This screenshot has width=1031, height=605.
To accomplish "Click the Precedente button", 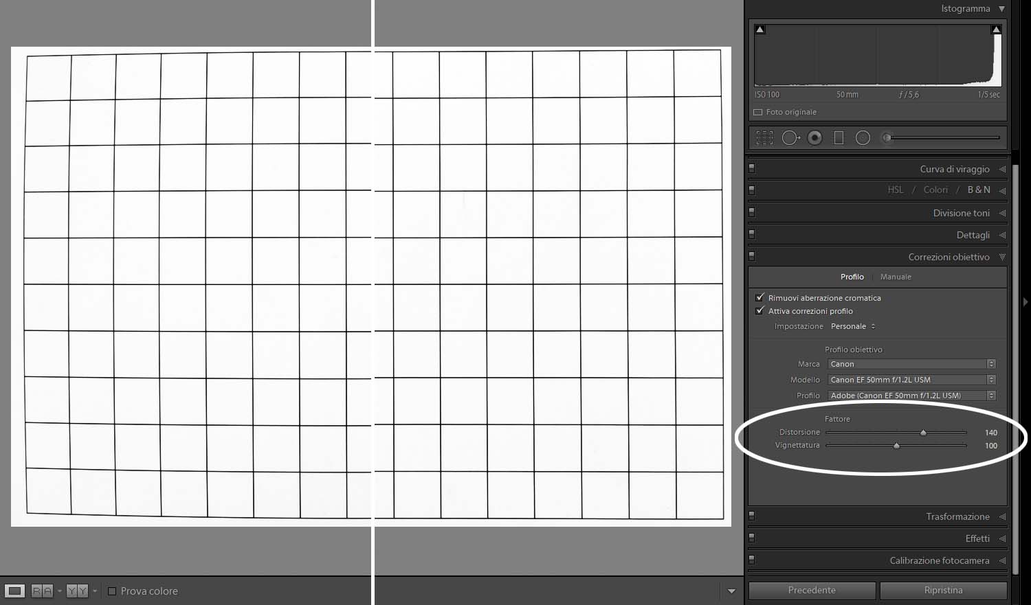I will tap(812, 591).
